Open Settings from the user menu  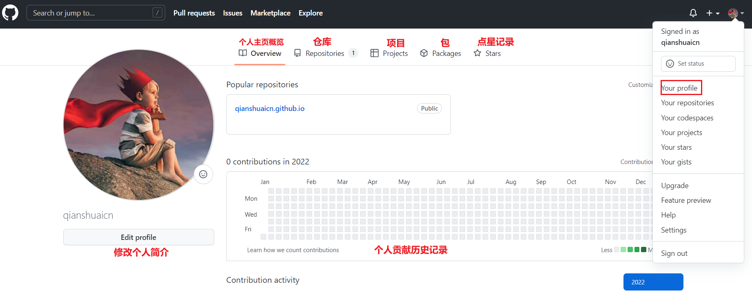tap(674, 230)
